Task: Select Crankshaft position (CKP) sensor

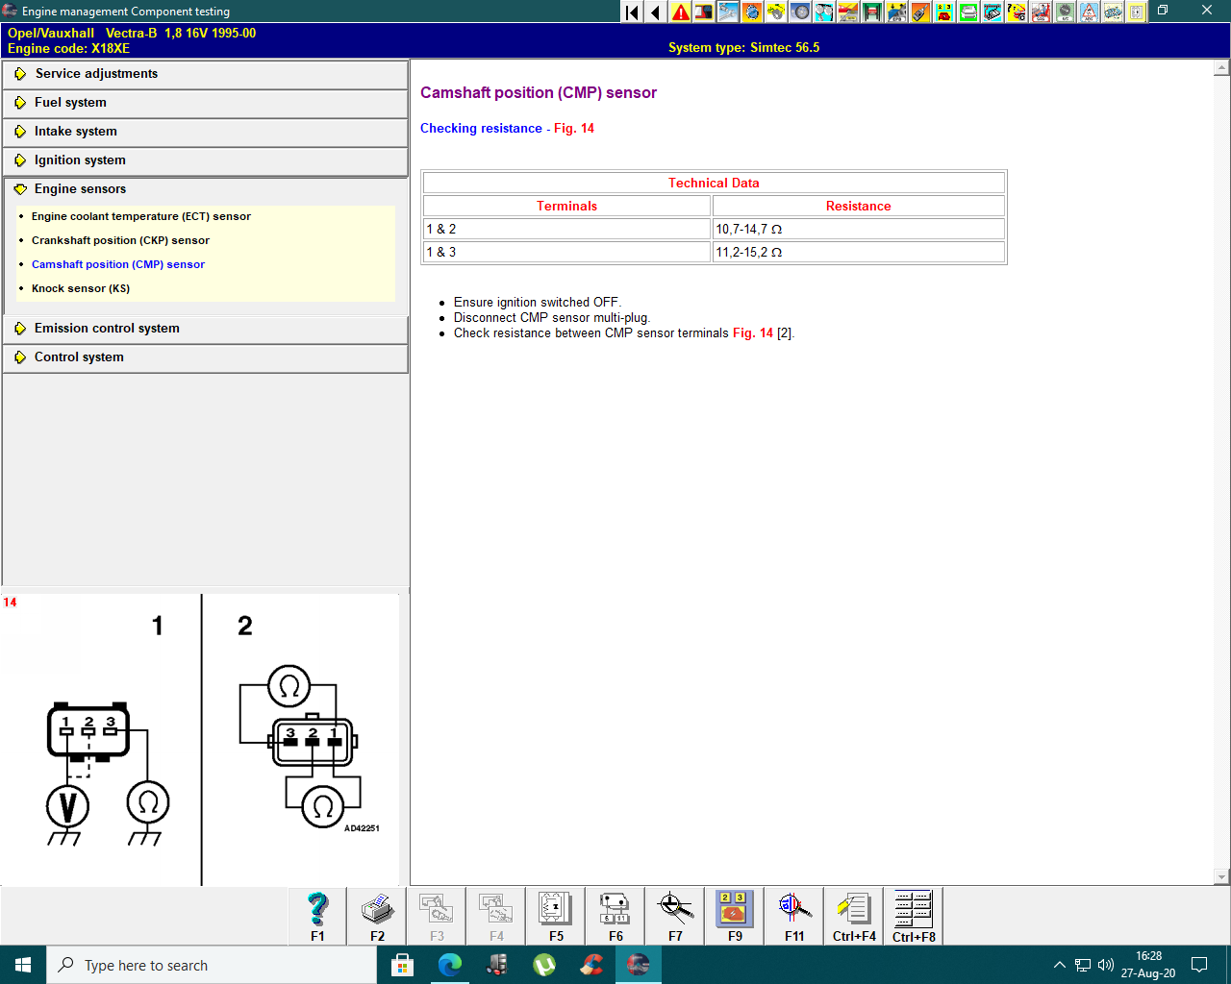Action: 120,240
